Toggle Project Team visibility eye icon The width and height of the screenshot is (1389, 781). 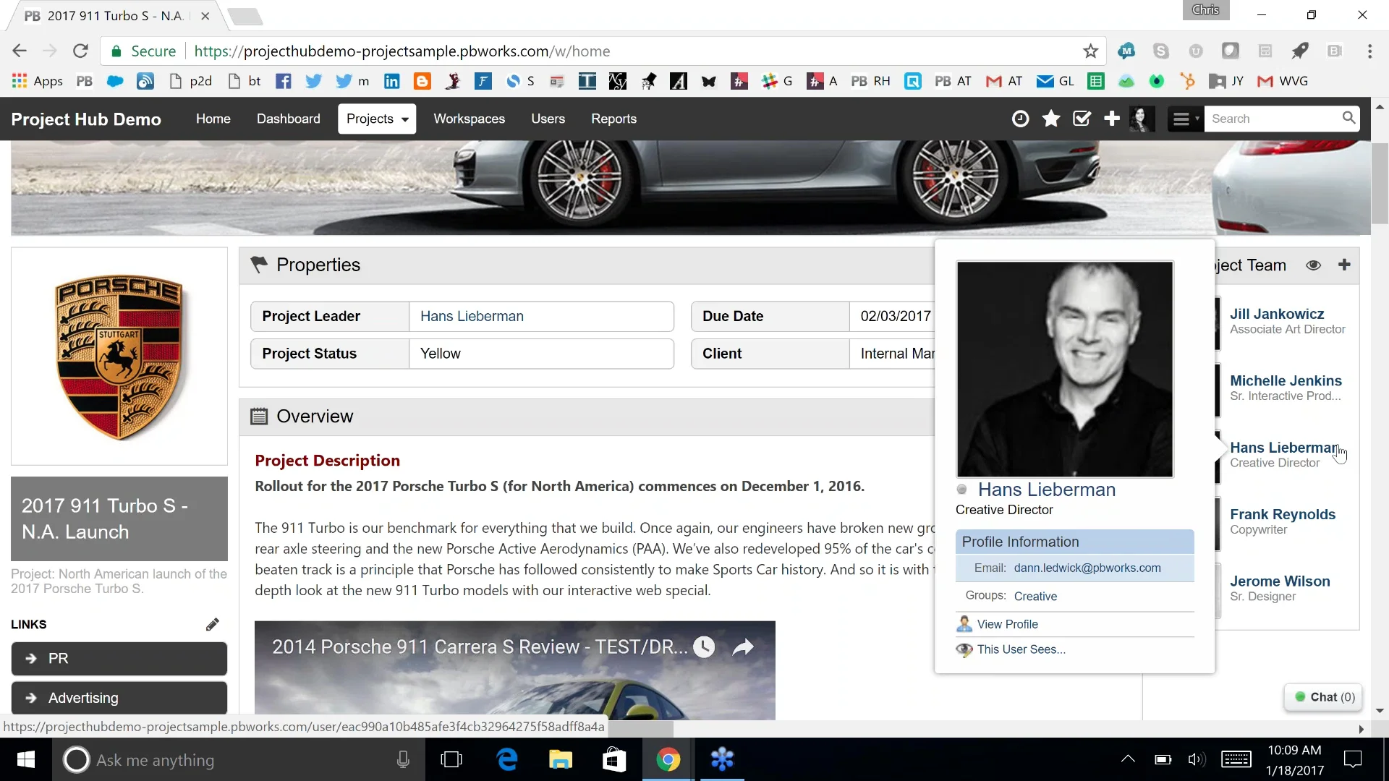point(1313,265)
